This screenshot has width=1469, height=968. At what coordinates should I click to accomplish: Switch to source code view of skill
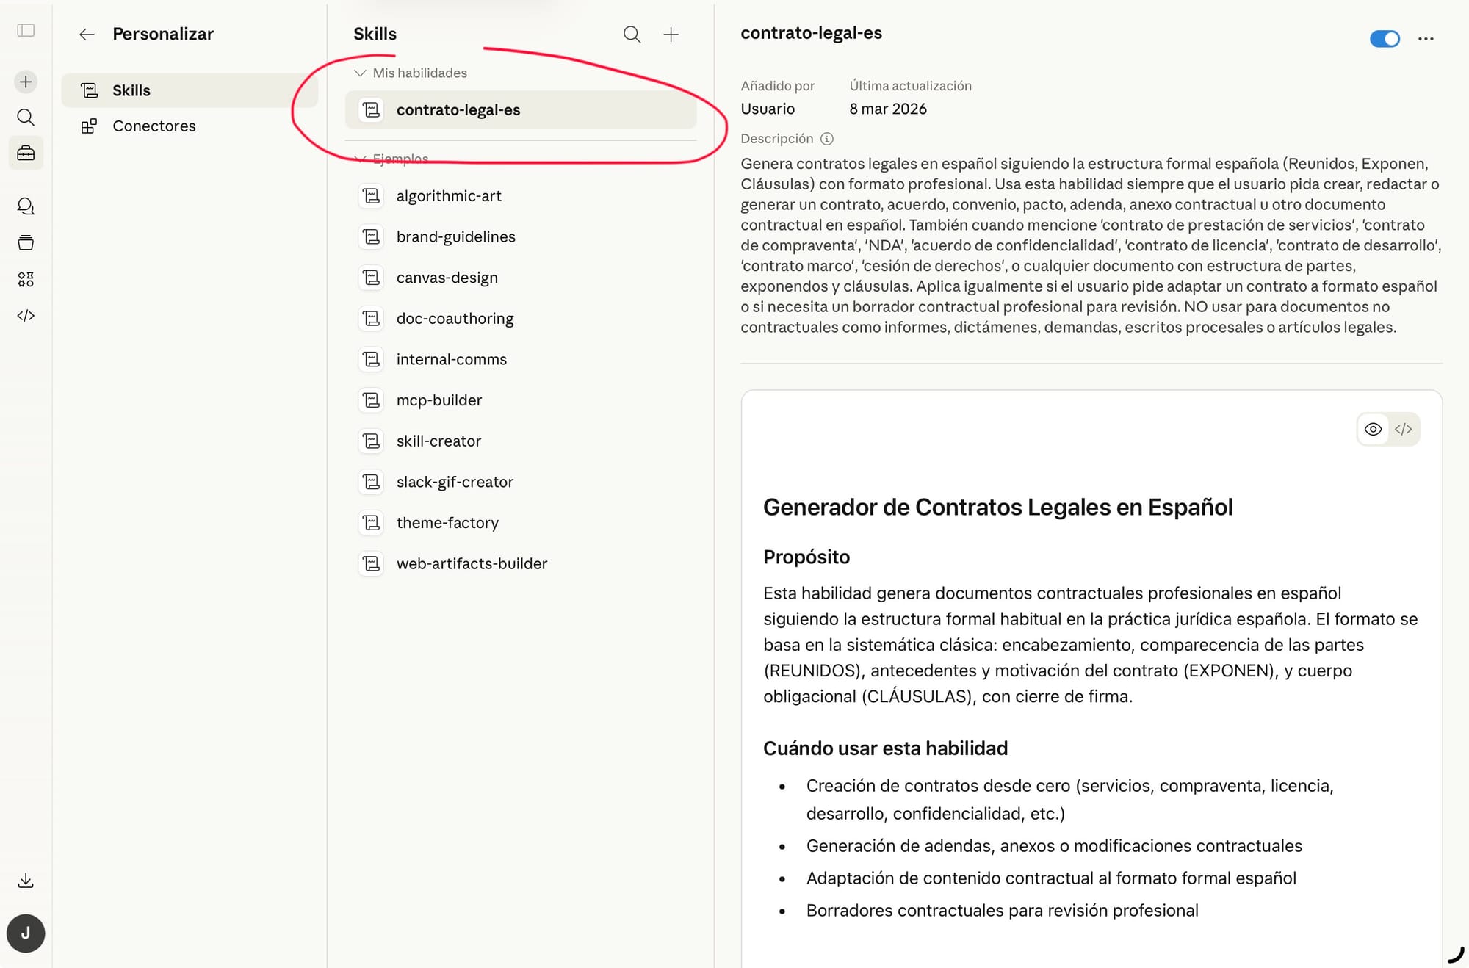click(1403, 430)
